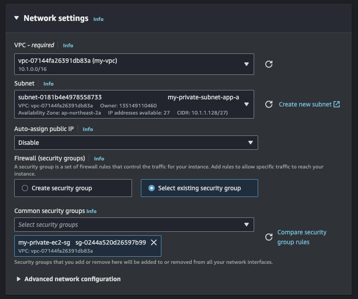
Task: Collapse the Network settings section
Action: pyautogui.click(x=16, y=18)
